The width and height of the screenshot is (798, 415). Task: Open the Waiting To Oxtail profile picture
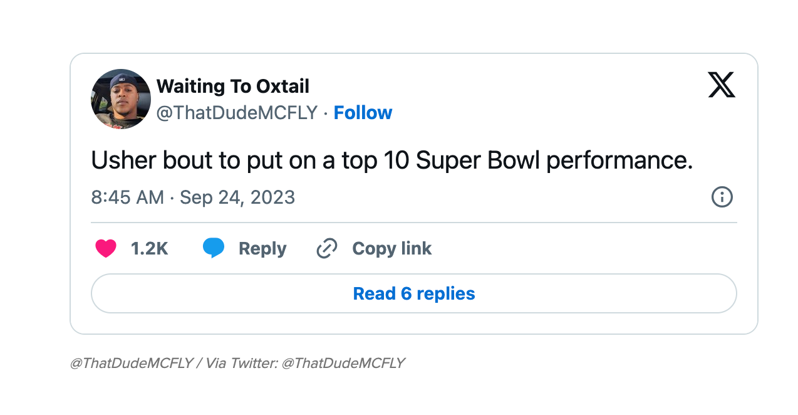click(x=121, y=99)
